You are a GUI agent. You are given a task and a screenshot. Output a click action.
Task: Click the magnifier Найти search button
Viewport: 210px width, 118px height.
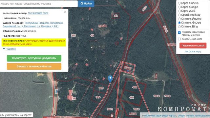(86, 4)
